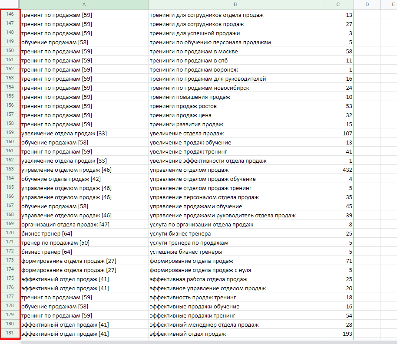This screenshot has height=344, width=397.
Task: Click cell 'управление продажами руководитель отдела продаж'
Action: click(x=235, y=216)
